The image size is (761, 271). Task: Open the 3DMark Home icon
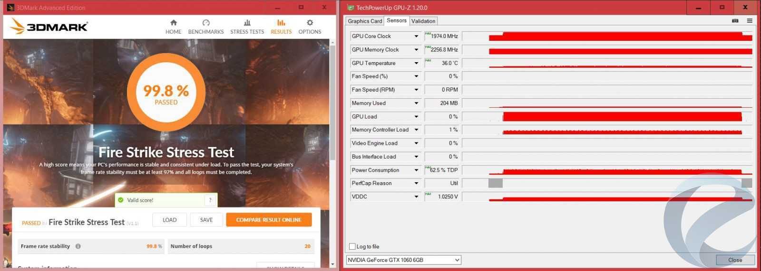(173, 23)
